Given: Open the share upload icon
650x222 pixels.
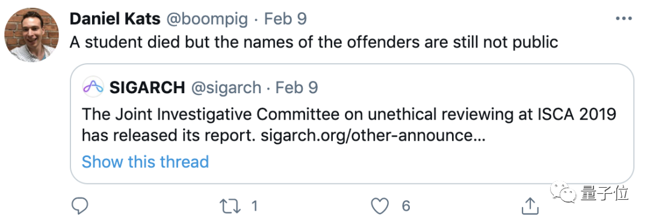Looking at the screenshot, I should 530,206.
